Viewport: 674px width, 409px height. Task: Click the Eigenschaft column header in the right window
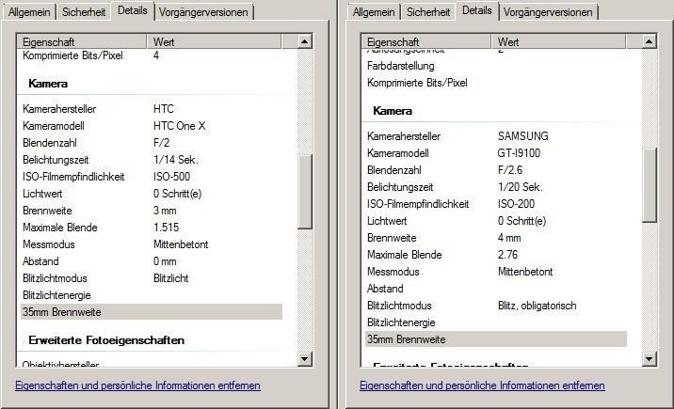(x=426, y=41)
